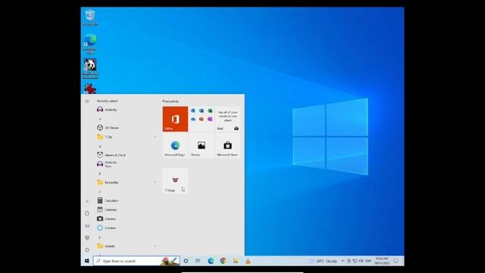
Task: Click Recycle Bin desktop icon
Action: point(90,17)
